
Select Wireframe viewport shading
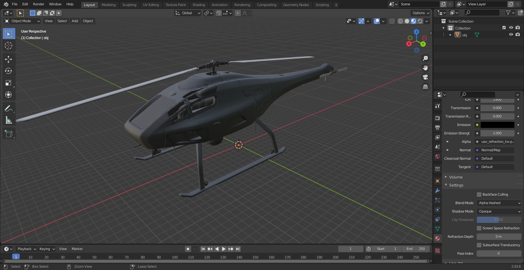tap(400, 21)
